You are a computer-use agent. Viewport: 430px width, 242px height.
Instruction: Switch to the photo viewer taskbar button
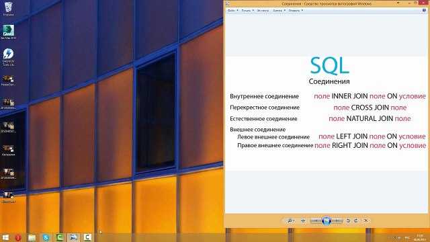click(x=73, y=237)
